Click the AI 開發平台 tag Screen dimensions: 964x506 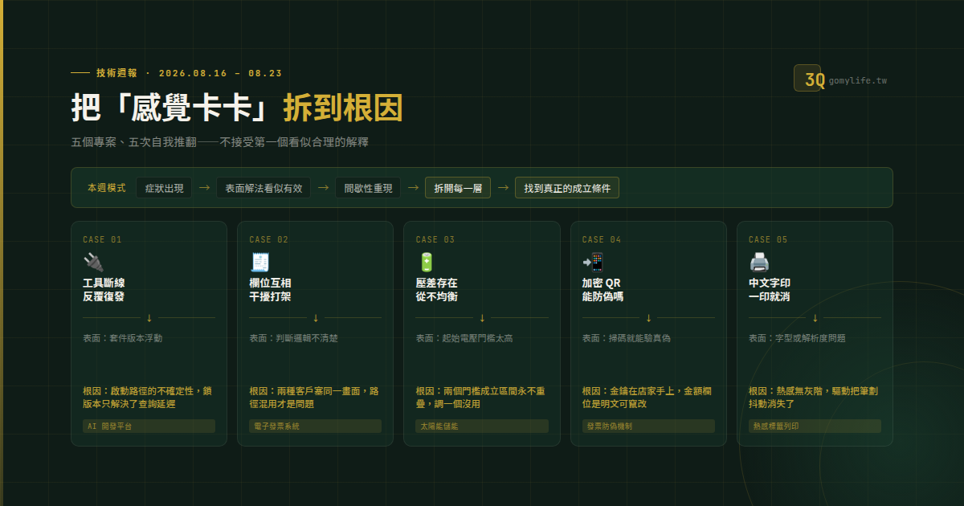[149, 426]
